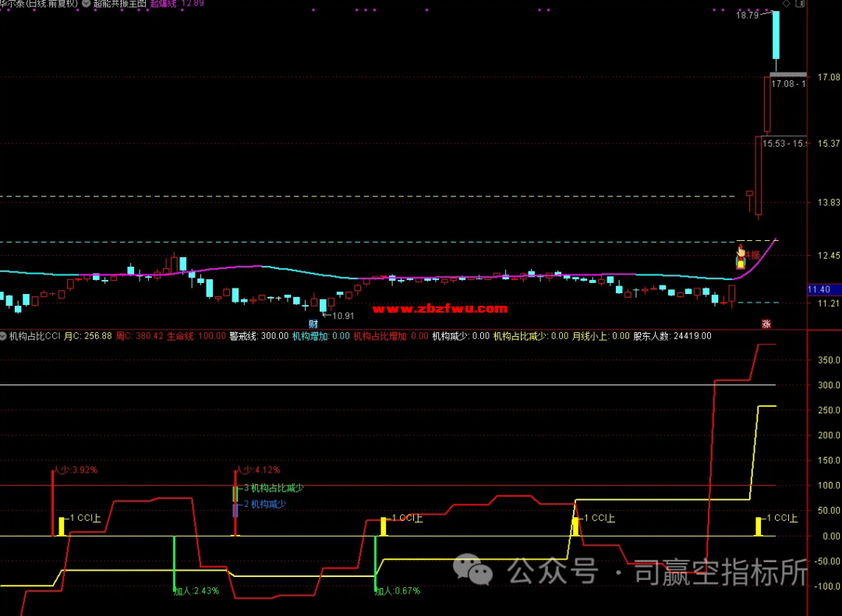842x616 pixels.
Task: Click the 10.91 low price label
Action: [343, 316]
